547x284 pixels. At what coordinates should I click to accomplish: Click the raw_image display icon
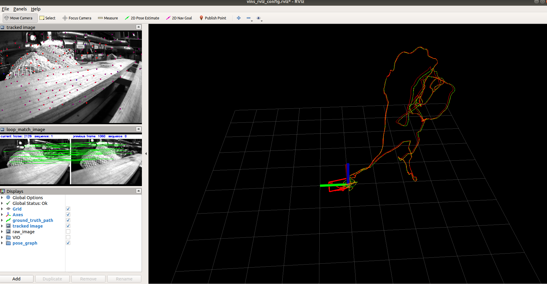[8, 231]
